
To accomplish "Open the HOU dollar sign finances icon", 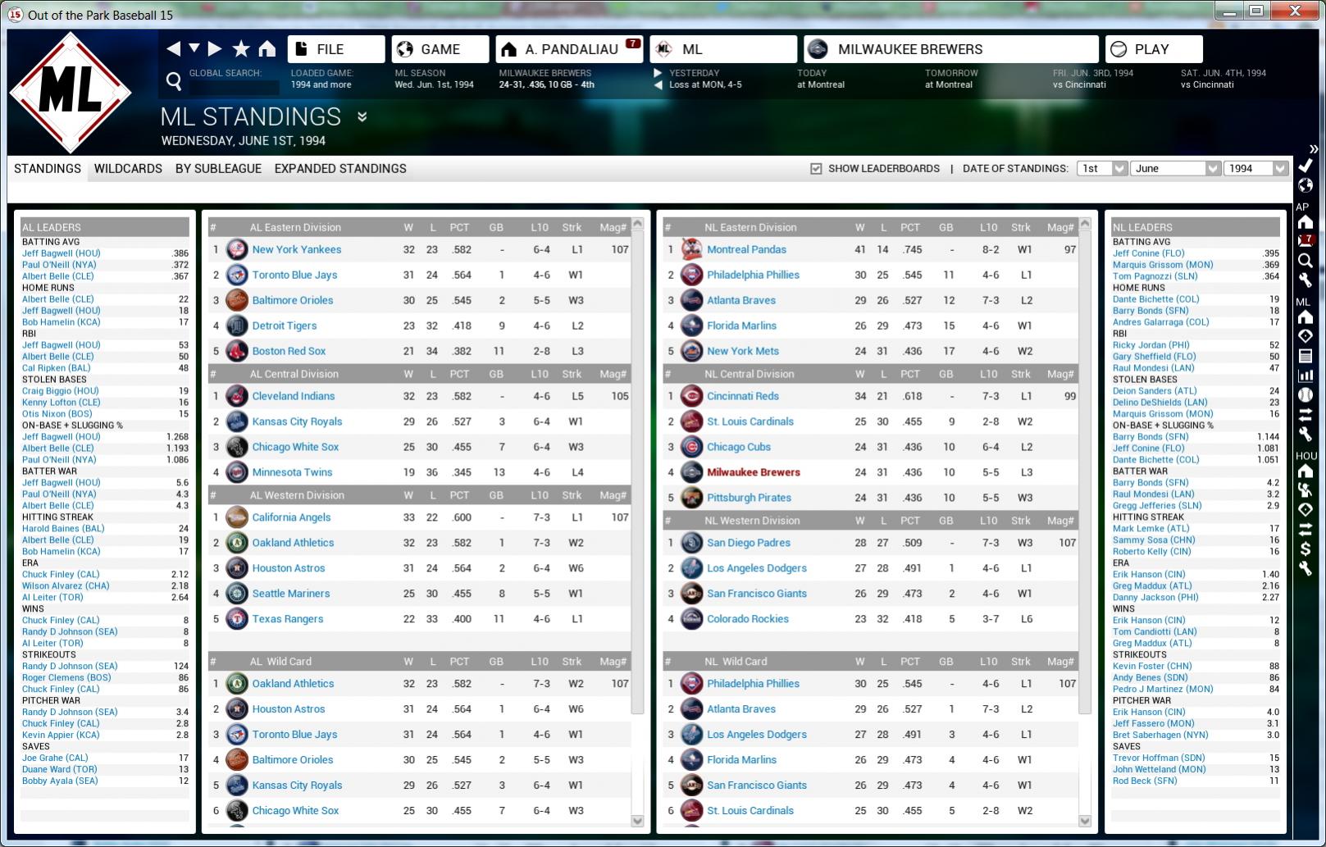I will pos(1305,549).
